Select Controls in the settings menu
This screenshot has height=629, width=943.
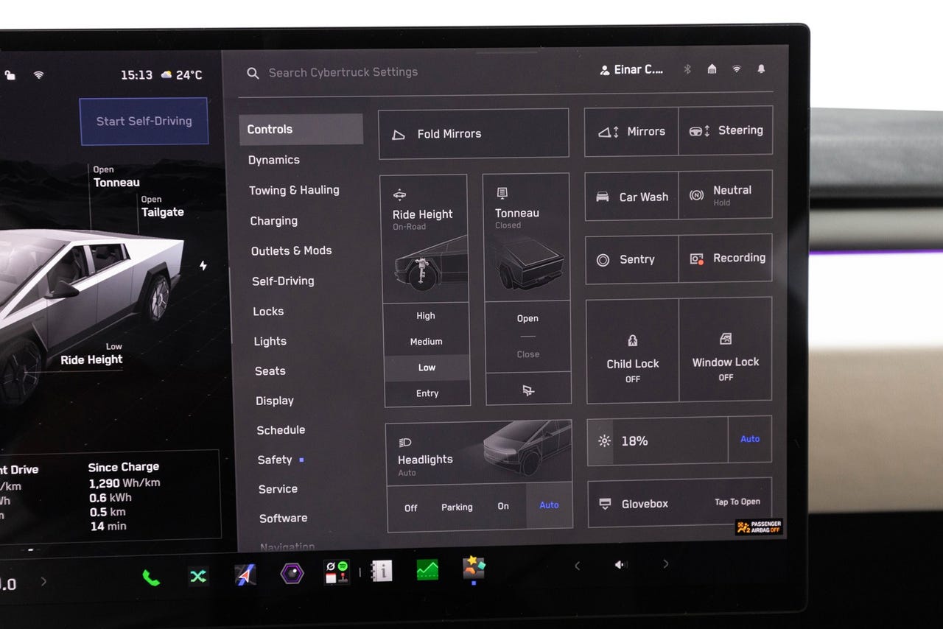pos(301,129)
